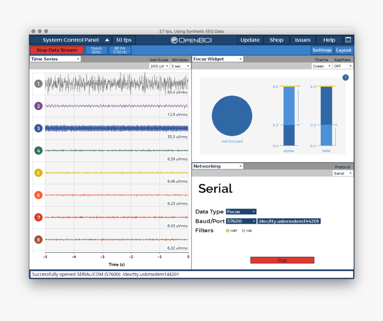383x321 pixels.
Task: Click the 6.43 uVrms reading of channel 7
Action: 177,226
